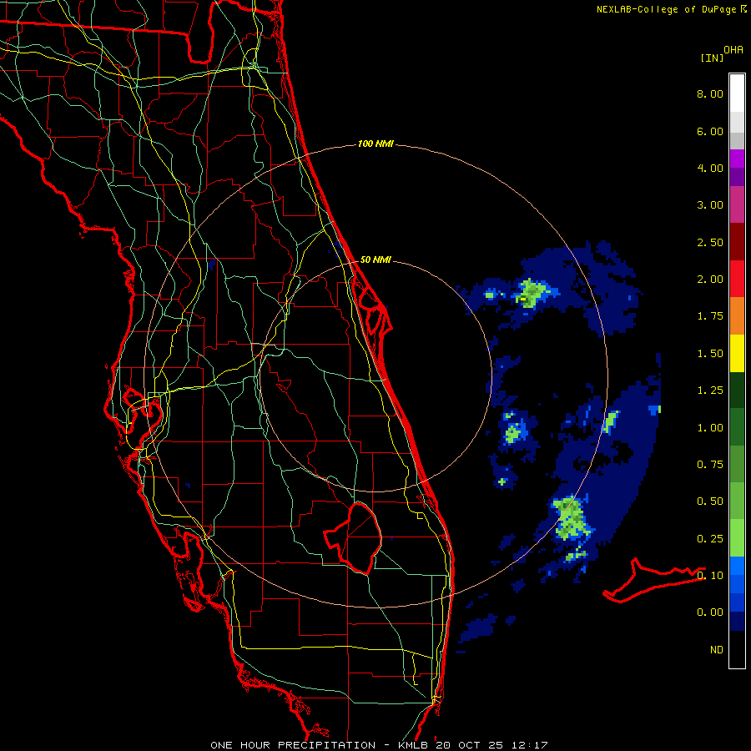Select the 1.00 legend value
Screen dimensions: 751x751
[x=710, y=428]
